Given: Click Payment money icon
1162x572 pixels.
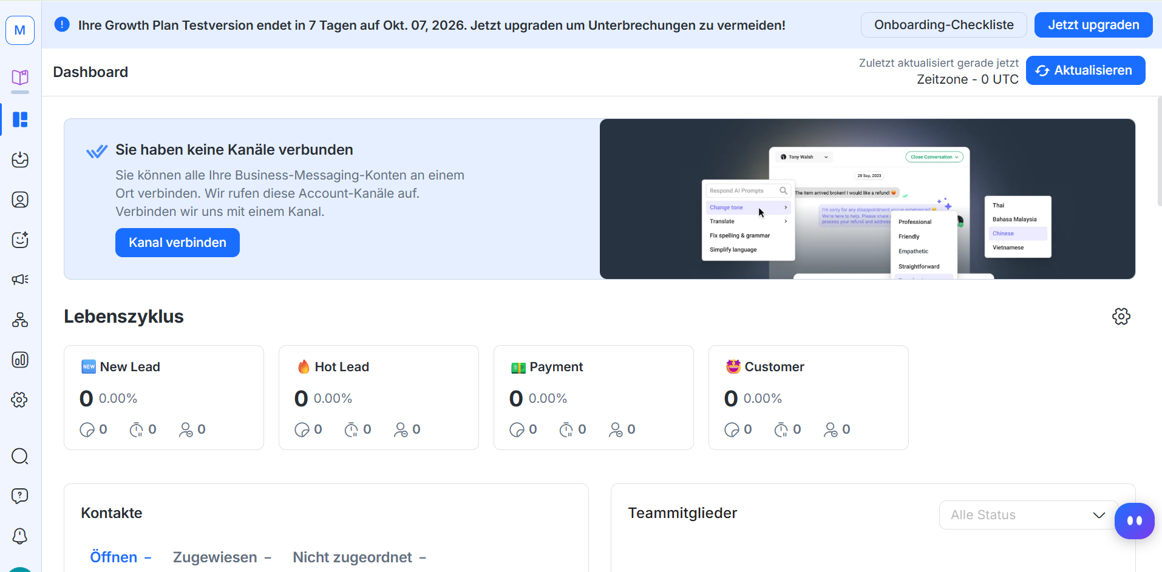Looking at the screenshot, I should tap(518, 367).
